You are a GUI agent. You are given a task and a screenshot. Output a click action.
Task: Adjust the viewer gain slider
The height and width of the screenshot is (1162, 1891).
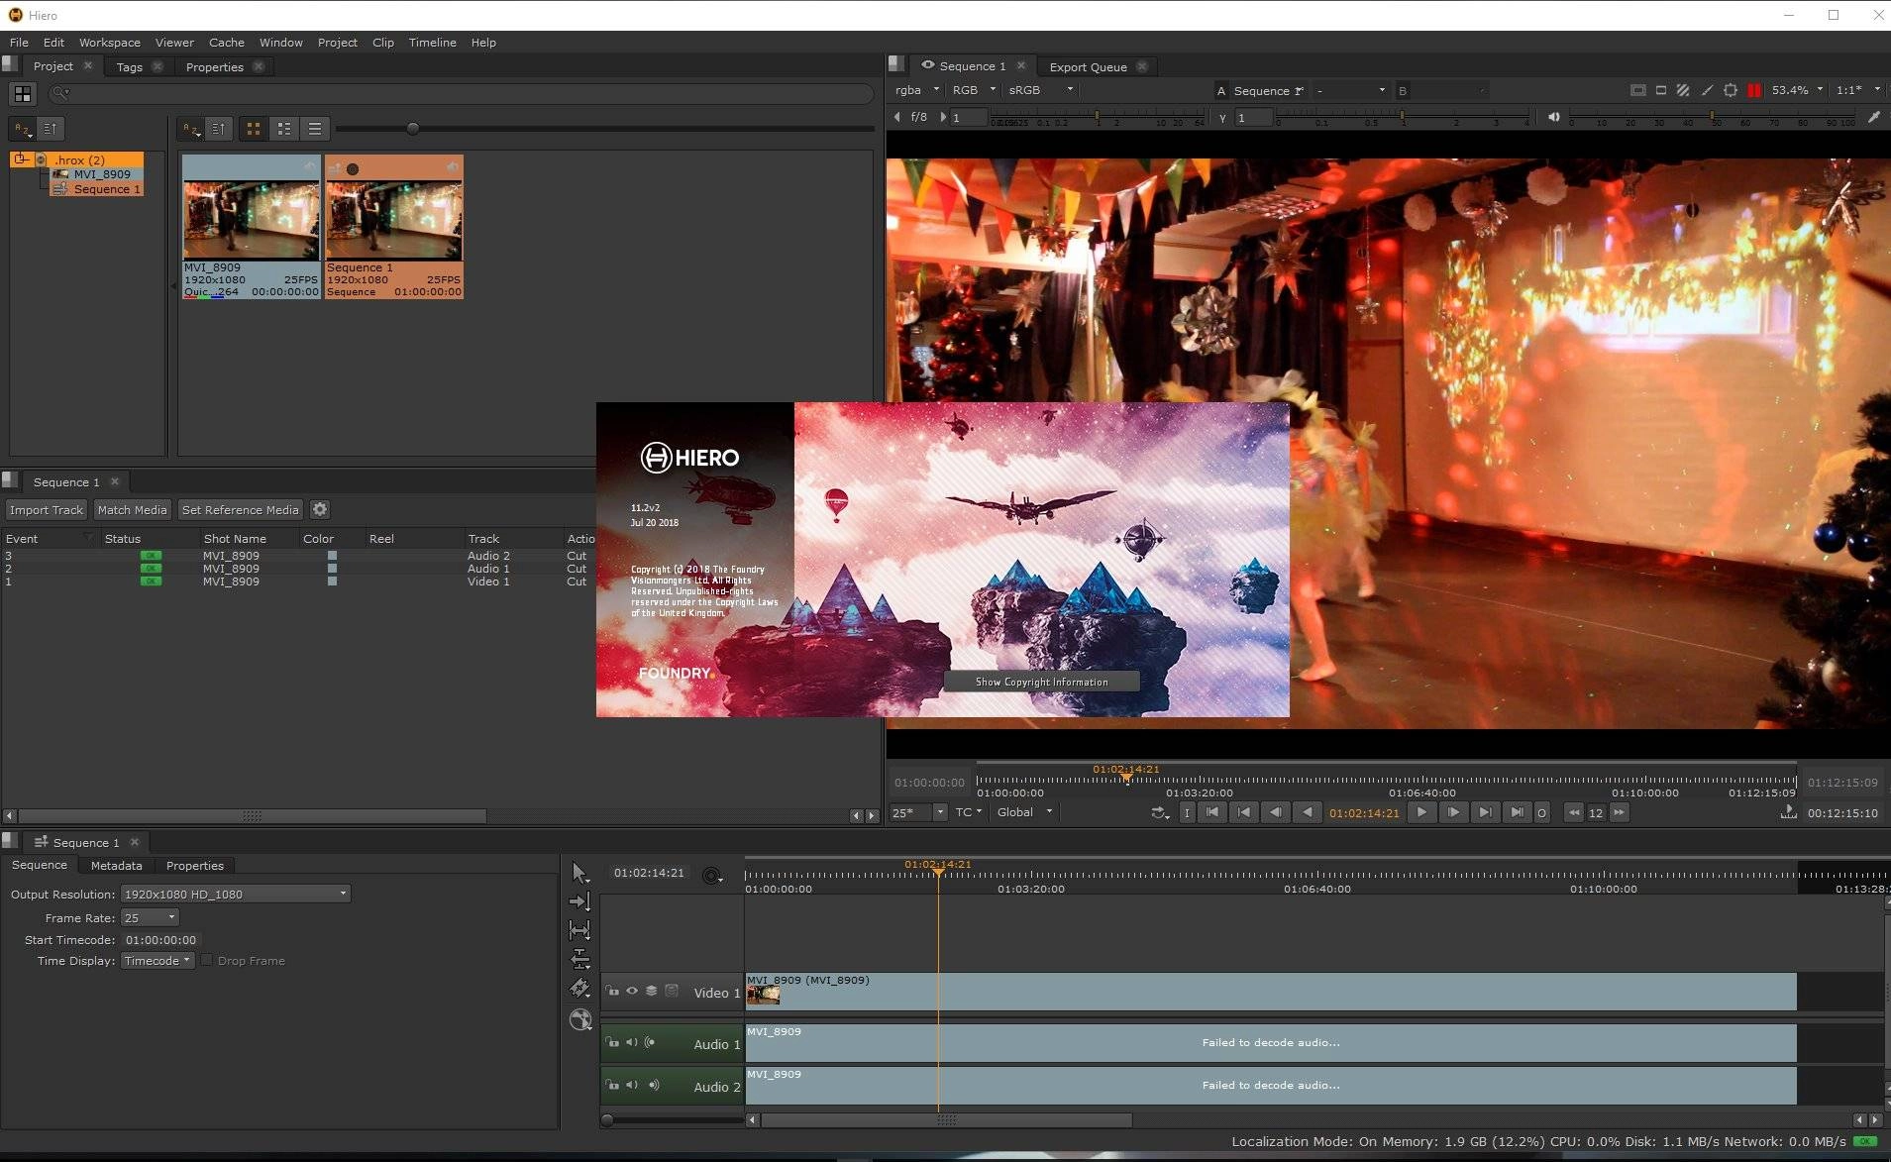1097,117
